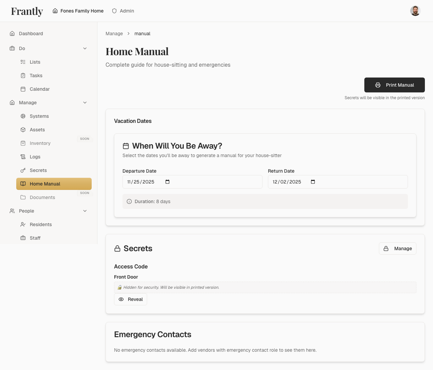Image resolution: width=433 pixels, height=370 pixels.
Task: Open the Residents page
Action: (x=41, y=224)
